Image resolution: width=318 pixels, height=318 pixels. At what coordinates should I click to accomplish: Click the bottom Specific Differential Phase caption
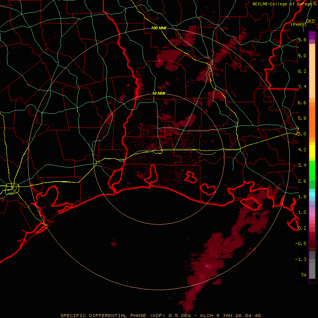pyautogui.click(x=160, y=316)
